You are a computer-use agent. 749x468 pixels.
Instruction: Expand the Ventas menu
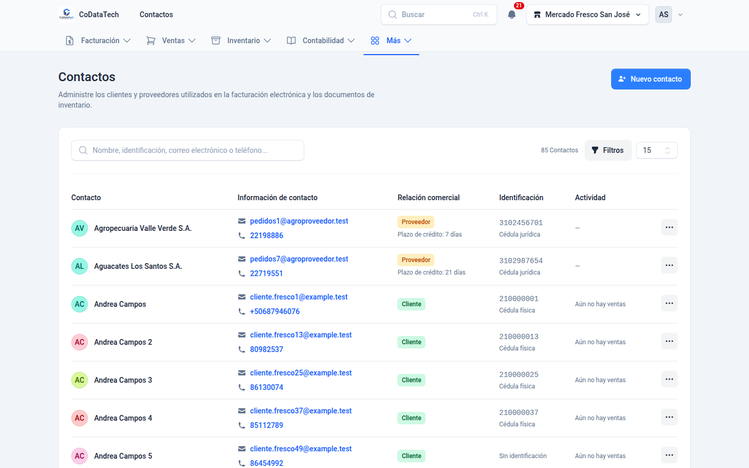[x=171, y=41]
